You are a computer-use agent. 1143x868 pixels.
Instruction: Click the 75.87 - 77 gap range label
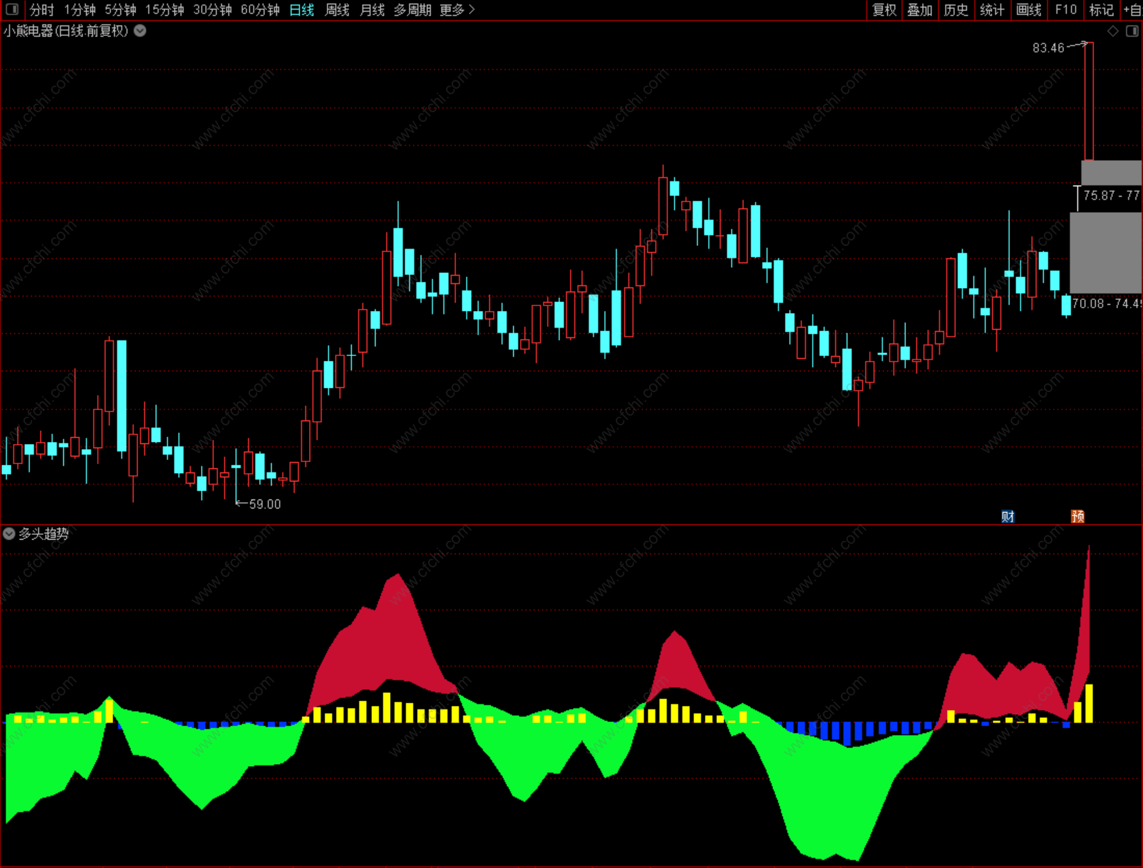click(x=1112, y=195)
